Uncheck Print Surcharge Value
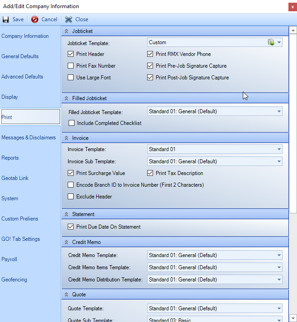297x322 pixels. [70, 173]
